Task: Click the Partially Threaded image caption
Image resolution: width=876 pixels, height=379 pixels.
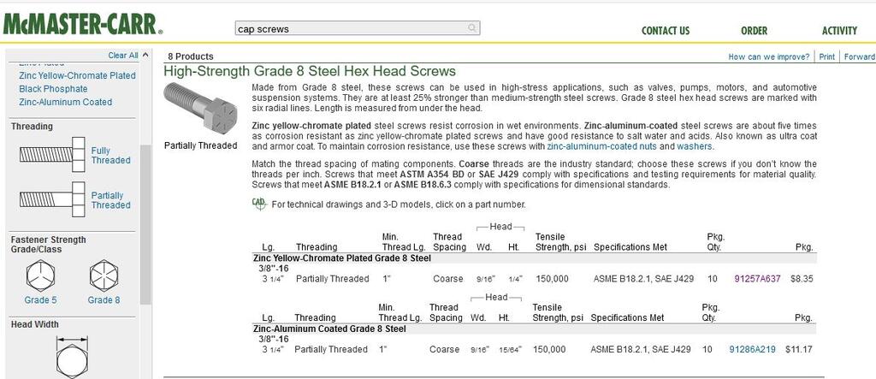Action: 200,146
